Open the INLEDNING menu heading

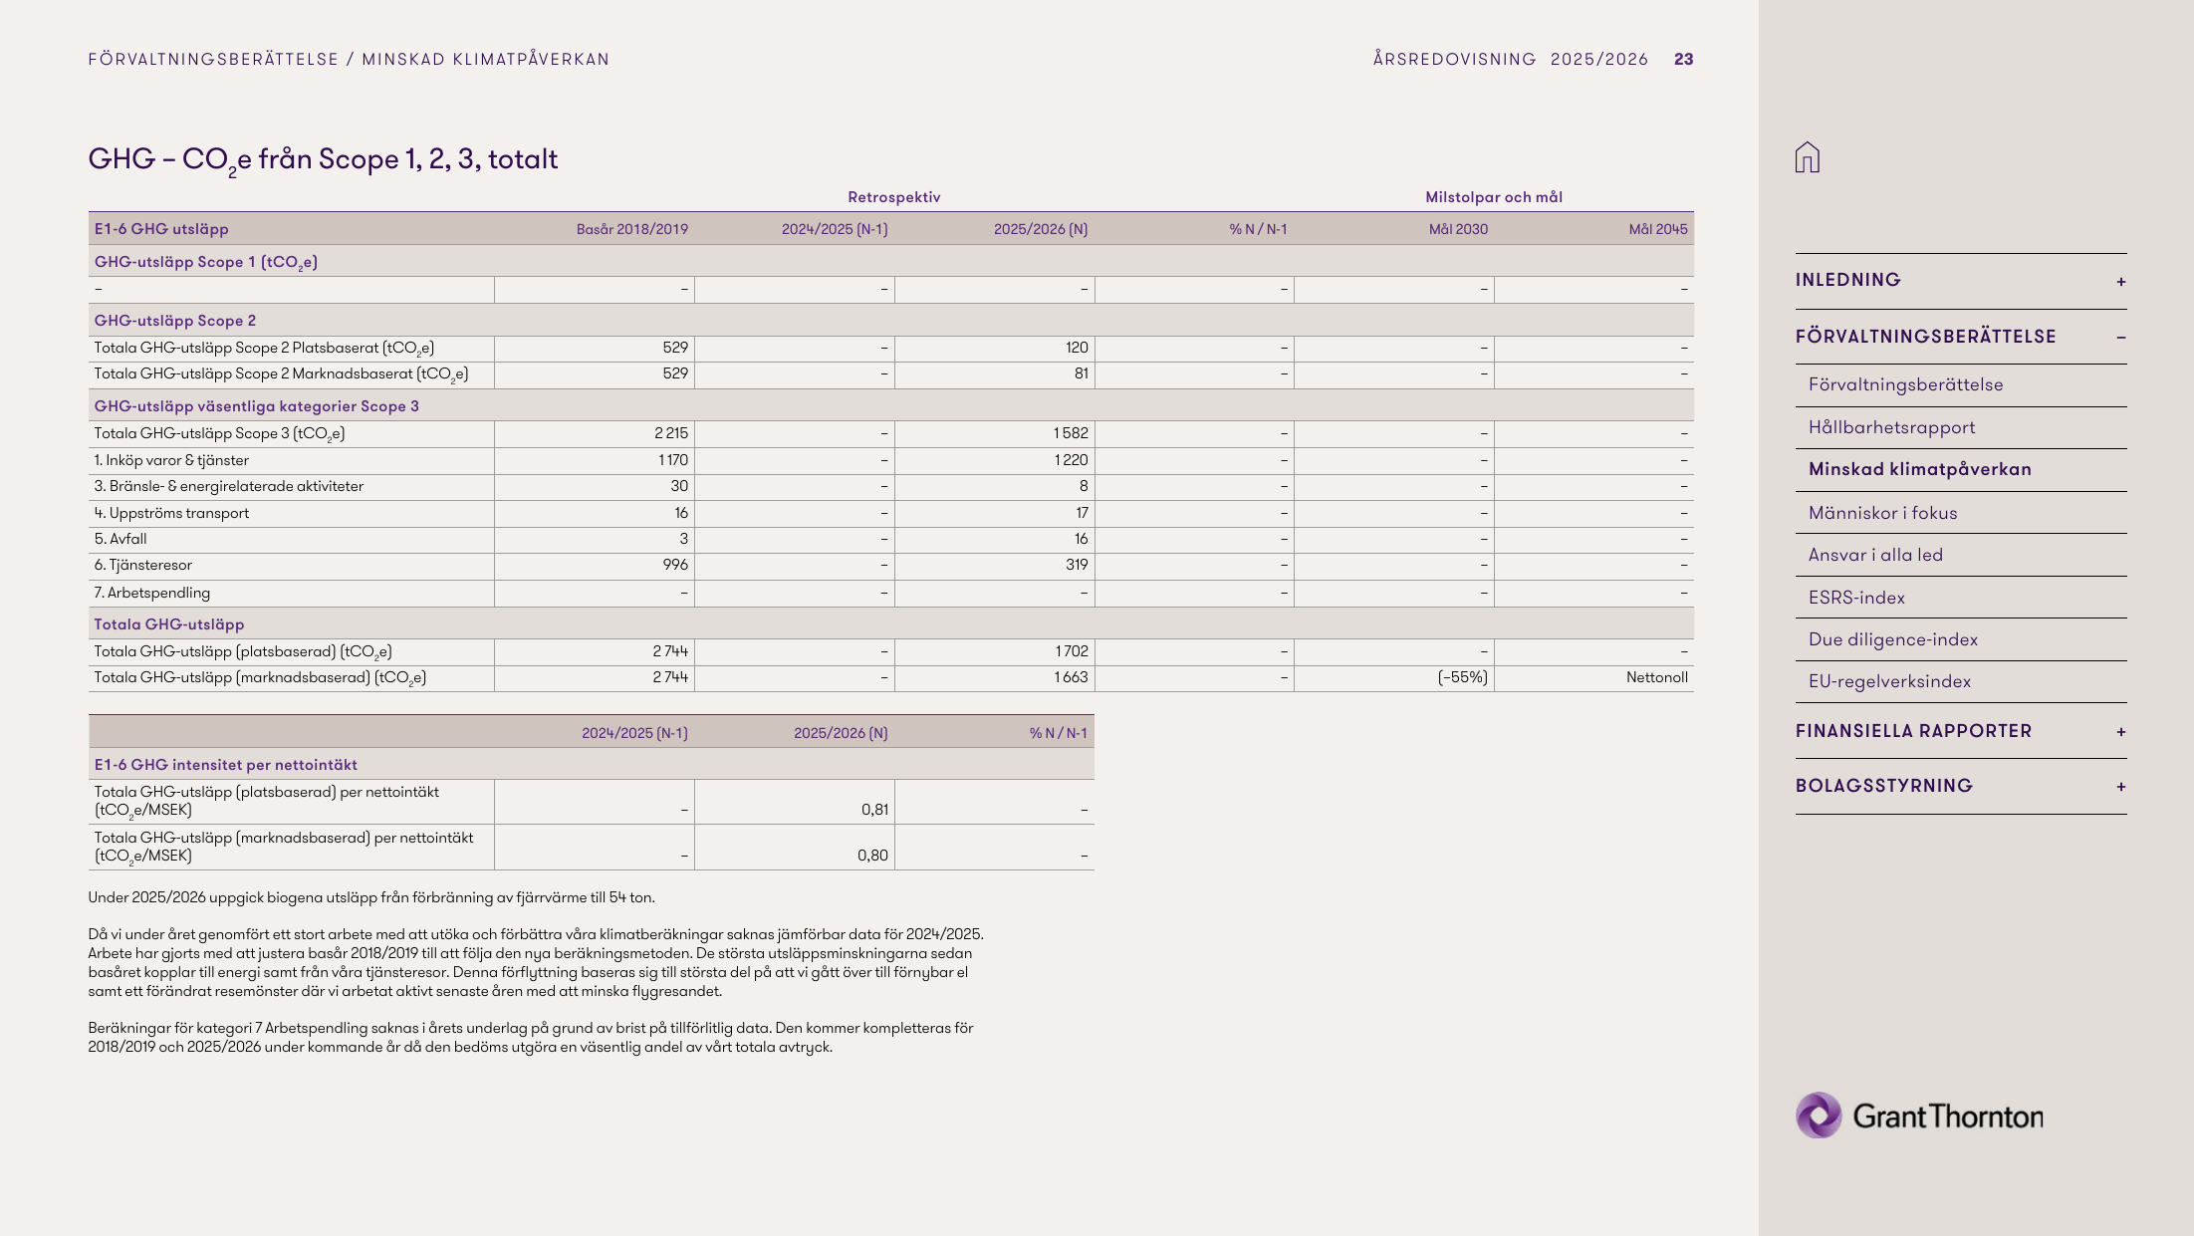(x=1847, y=280)
